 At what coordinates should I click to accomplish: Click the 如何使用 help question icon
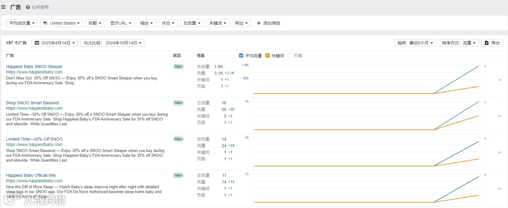[28, 7]
